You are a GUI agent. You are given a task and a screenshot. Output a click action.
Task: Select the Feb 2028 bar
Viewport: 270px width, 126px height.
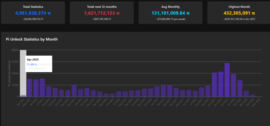tap(240, 88)
